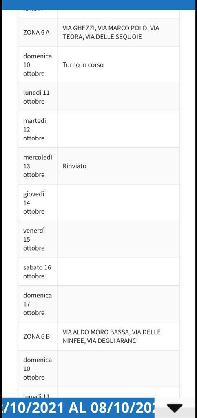This screenshot has height=418, width=197.
Task: Select the ZONA 6 B header cell
Action: pos(38,336)
